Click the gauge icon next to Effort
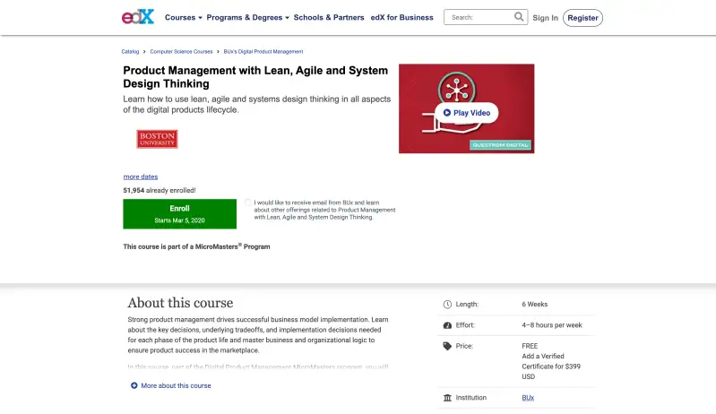Viewport: 716px width, 414px height. (447, 325)
